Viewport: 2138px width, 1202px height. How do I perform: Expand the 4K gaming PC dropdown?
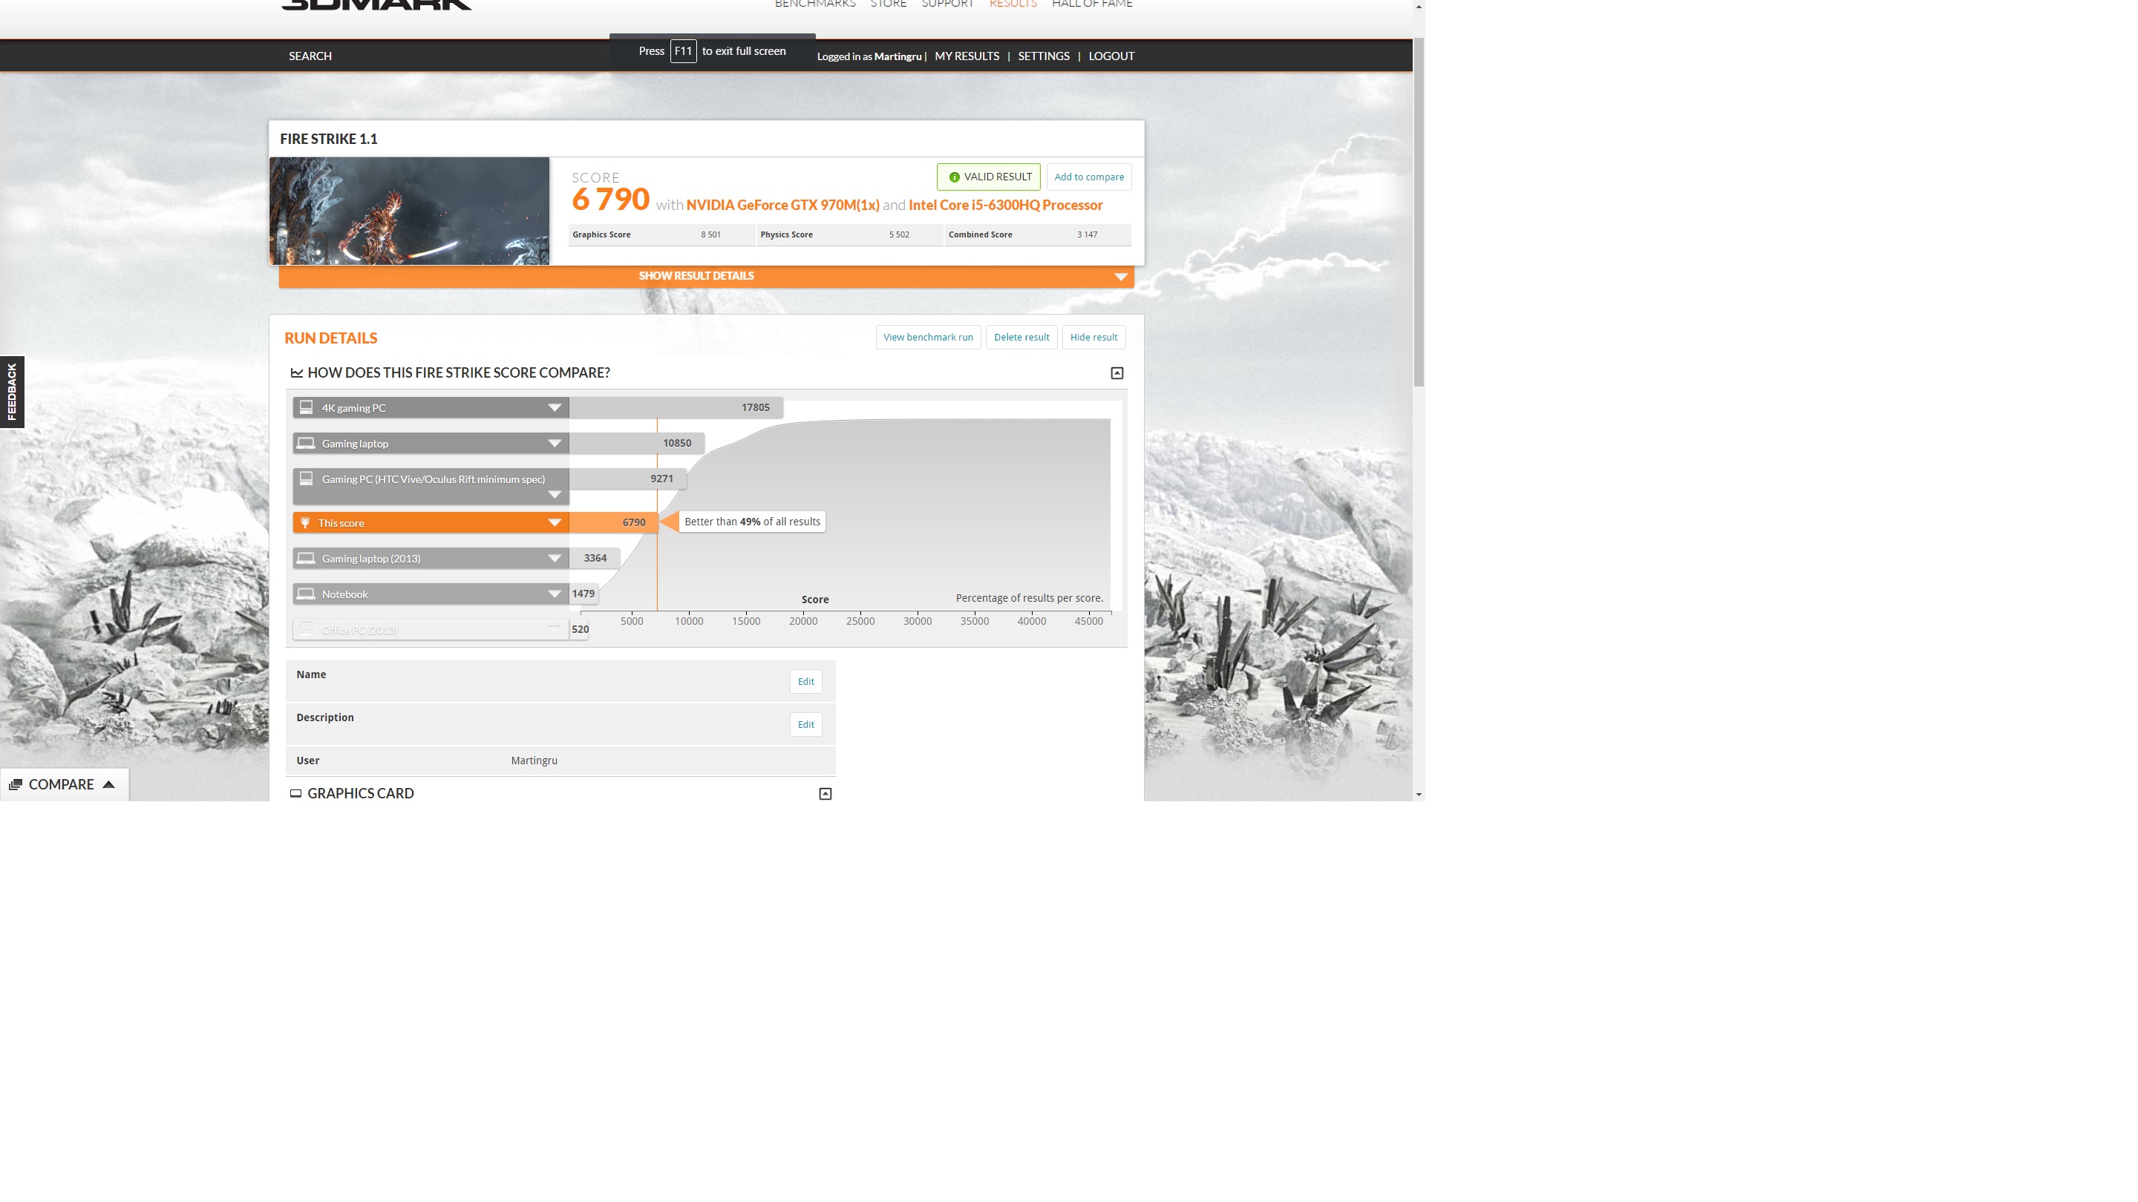[555, 408]
